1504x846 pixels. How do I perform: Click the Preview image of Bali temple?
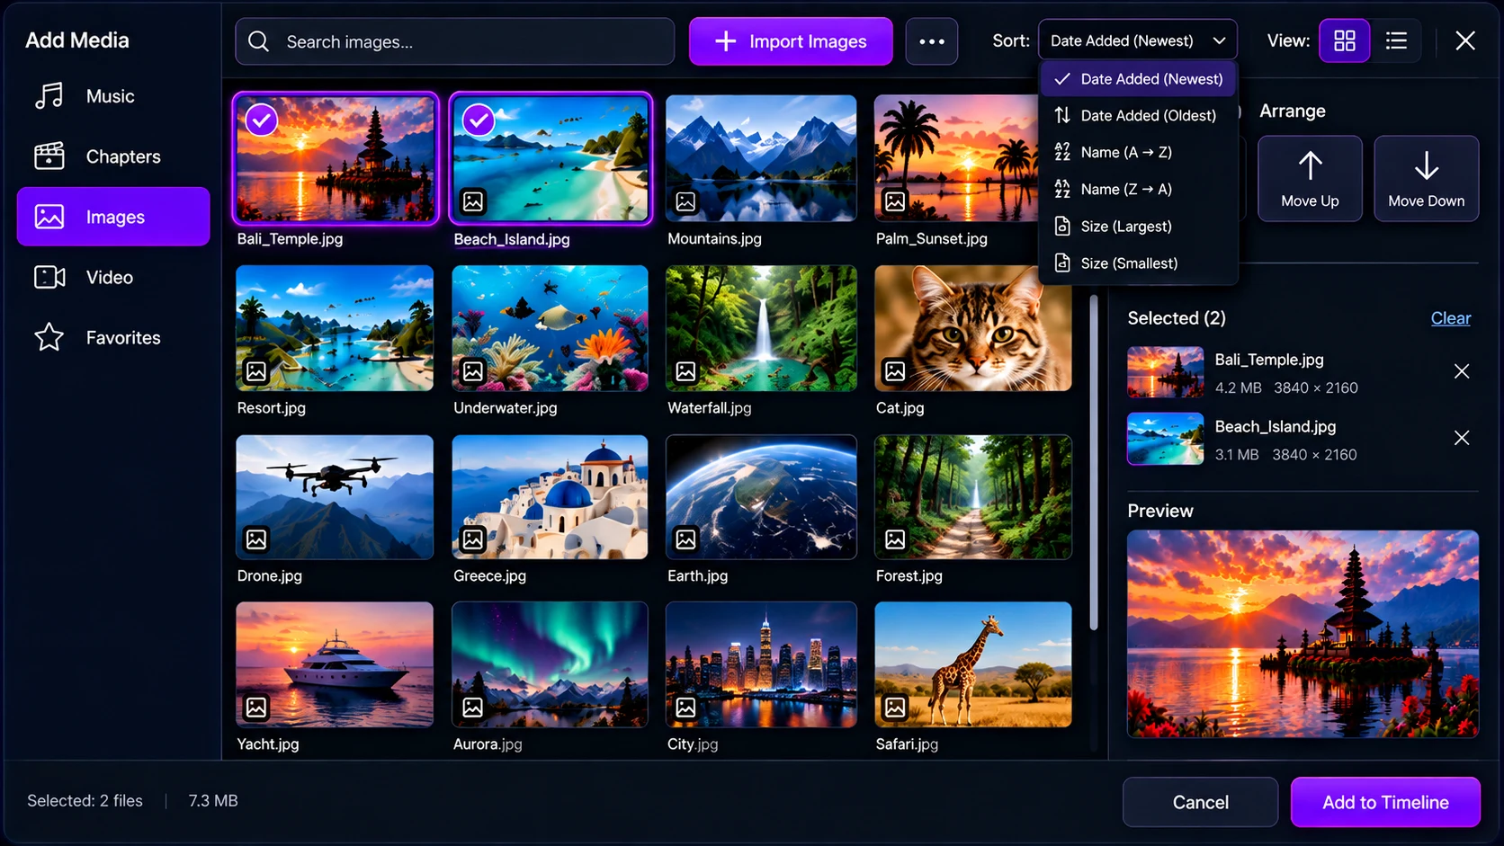(x=1303, y=634)
